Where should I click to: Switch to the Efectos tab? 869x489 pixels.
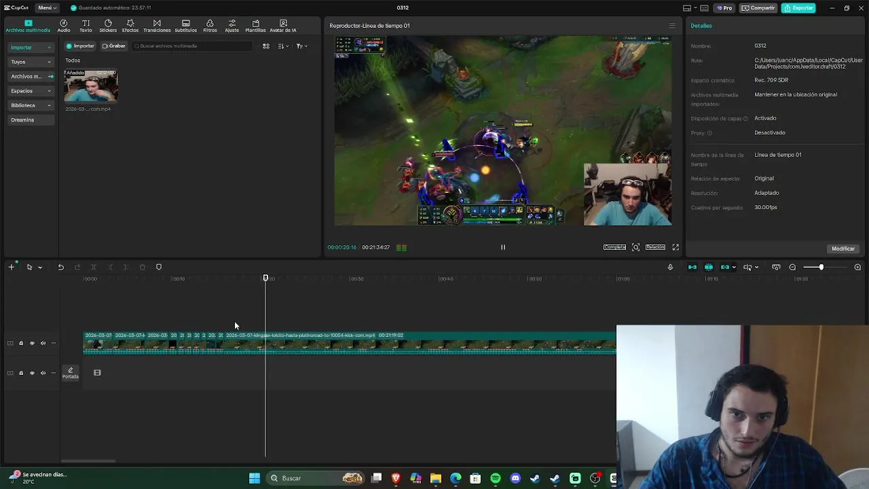point(130,26)
